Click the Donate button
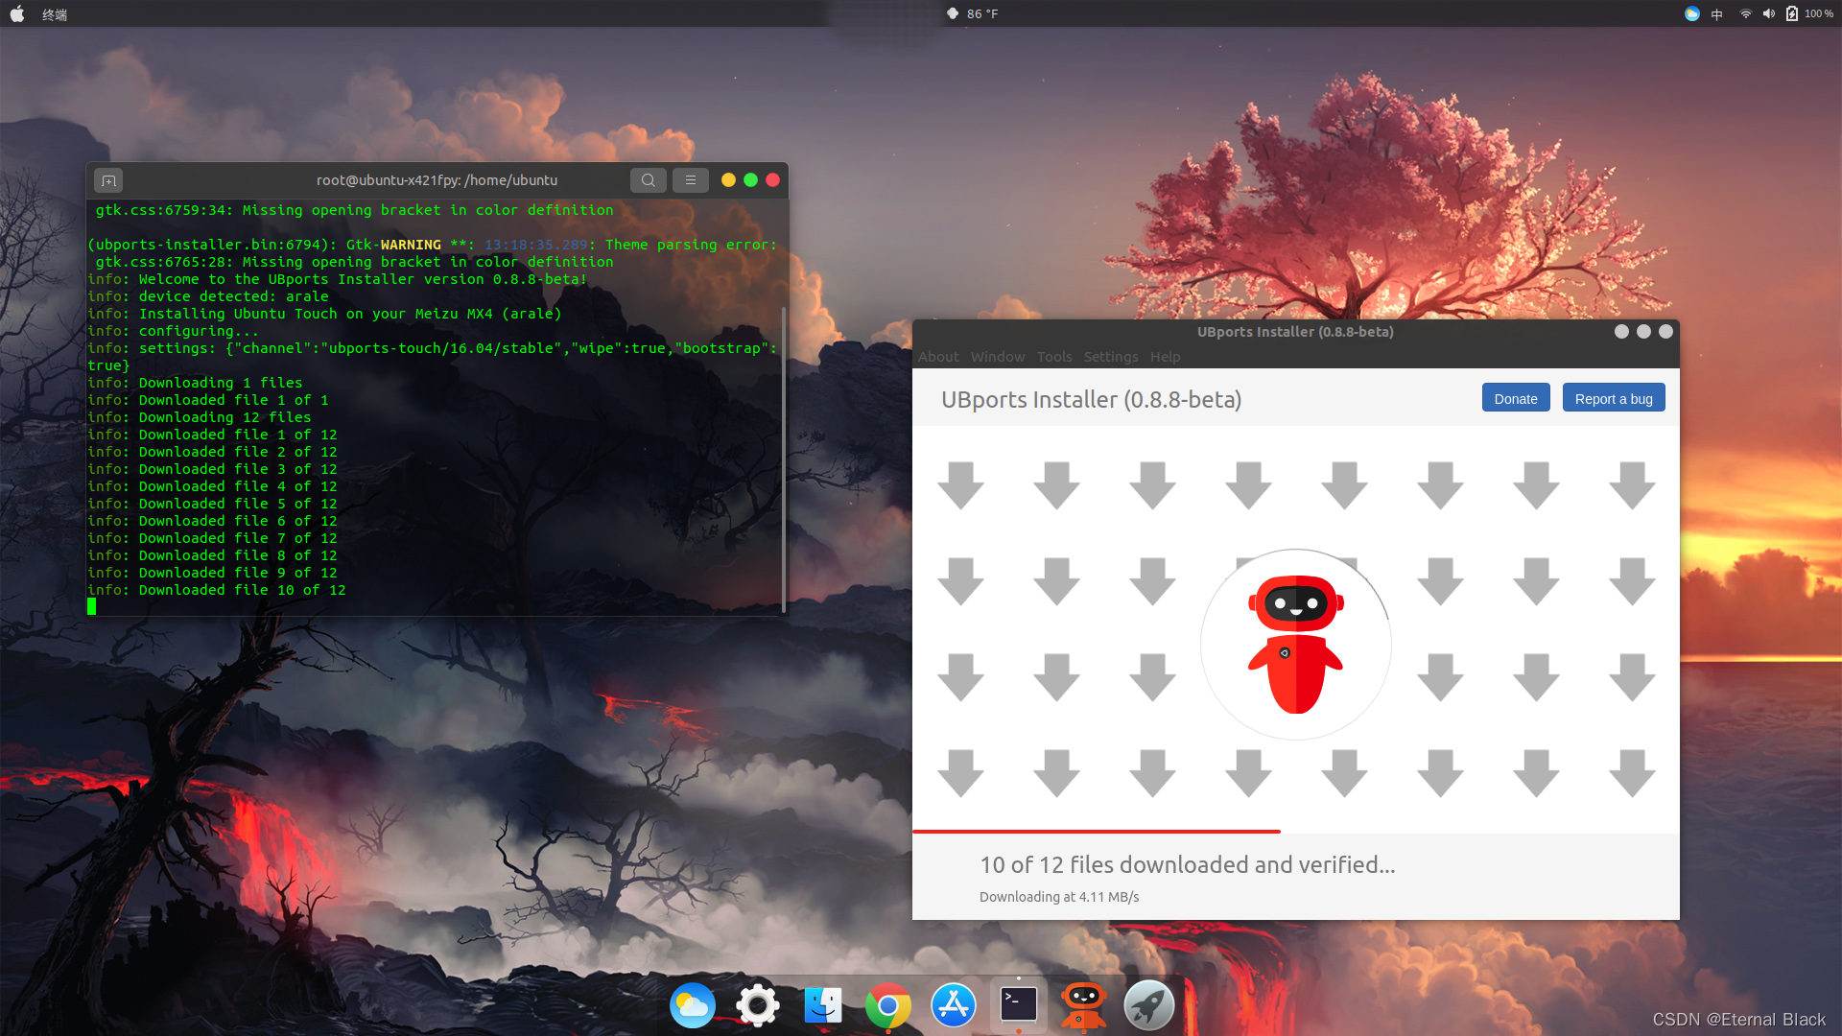Image resolution: width=1842 pixels, height=1036 pixels. [1515, 399]
